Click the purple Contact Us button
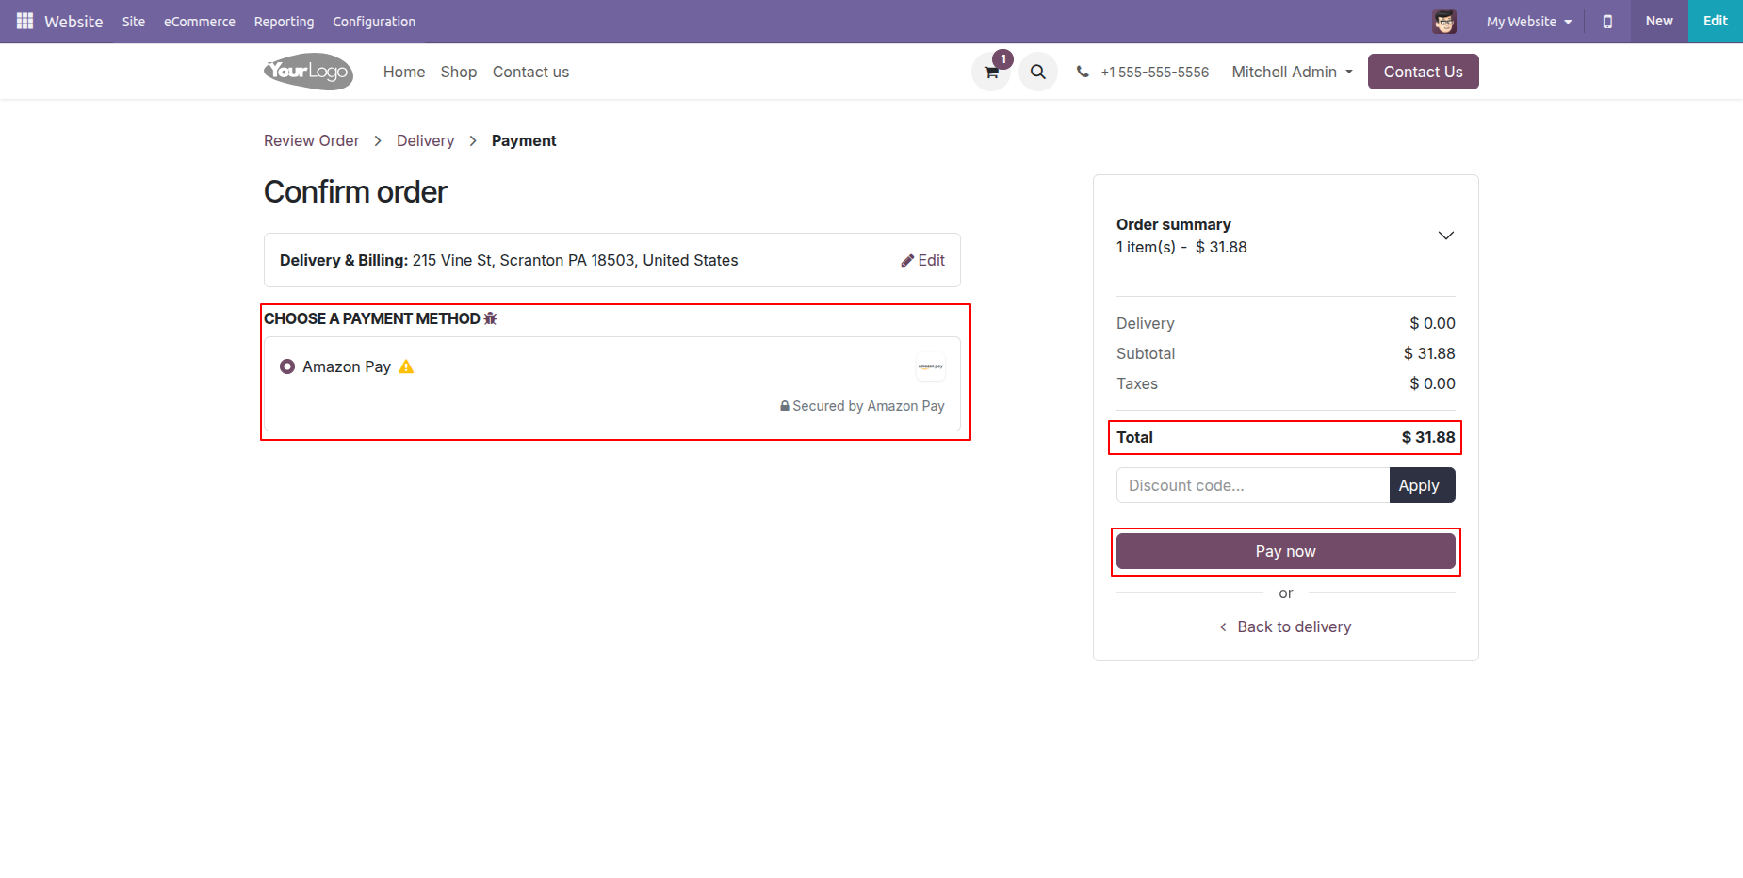 (x=1423, y=72)
